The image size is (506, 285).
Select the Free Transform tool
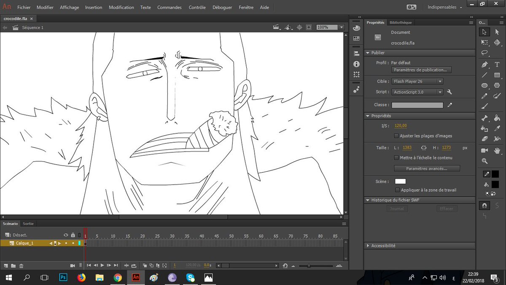485,43
